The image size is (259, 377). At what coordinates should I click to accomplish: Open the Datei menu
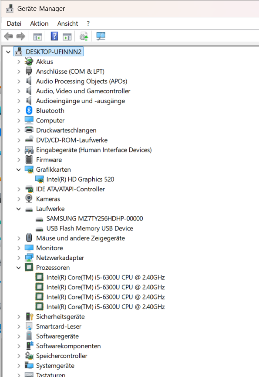pos(14,24)
